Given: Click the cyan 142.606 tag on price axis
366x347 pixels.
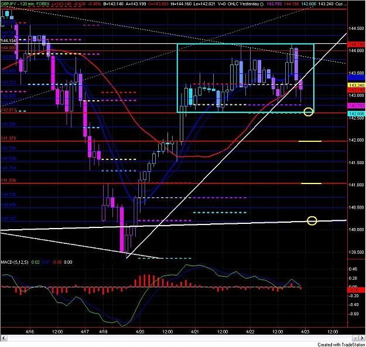Looking at the screenshot, I should (356, 114).
